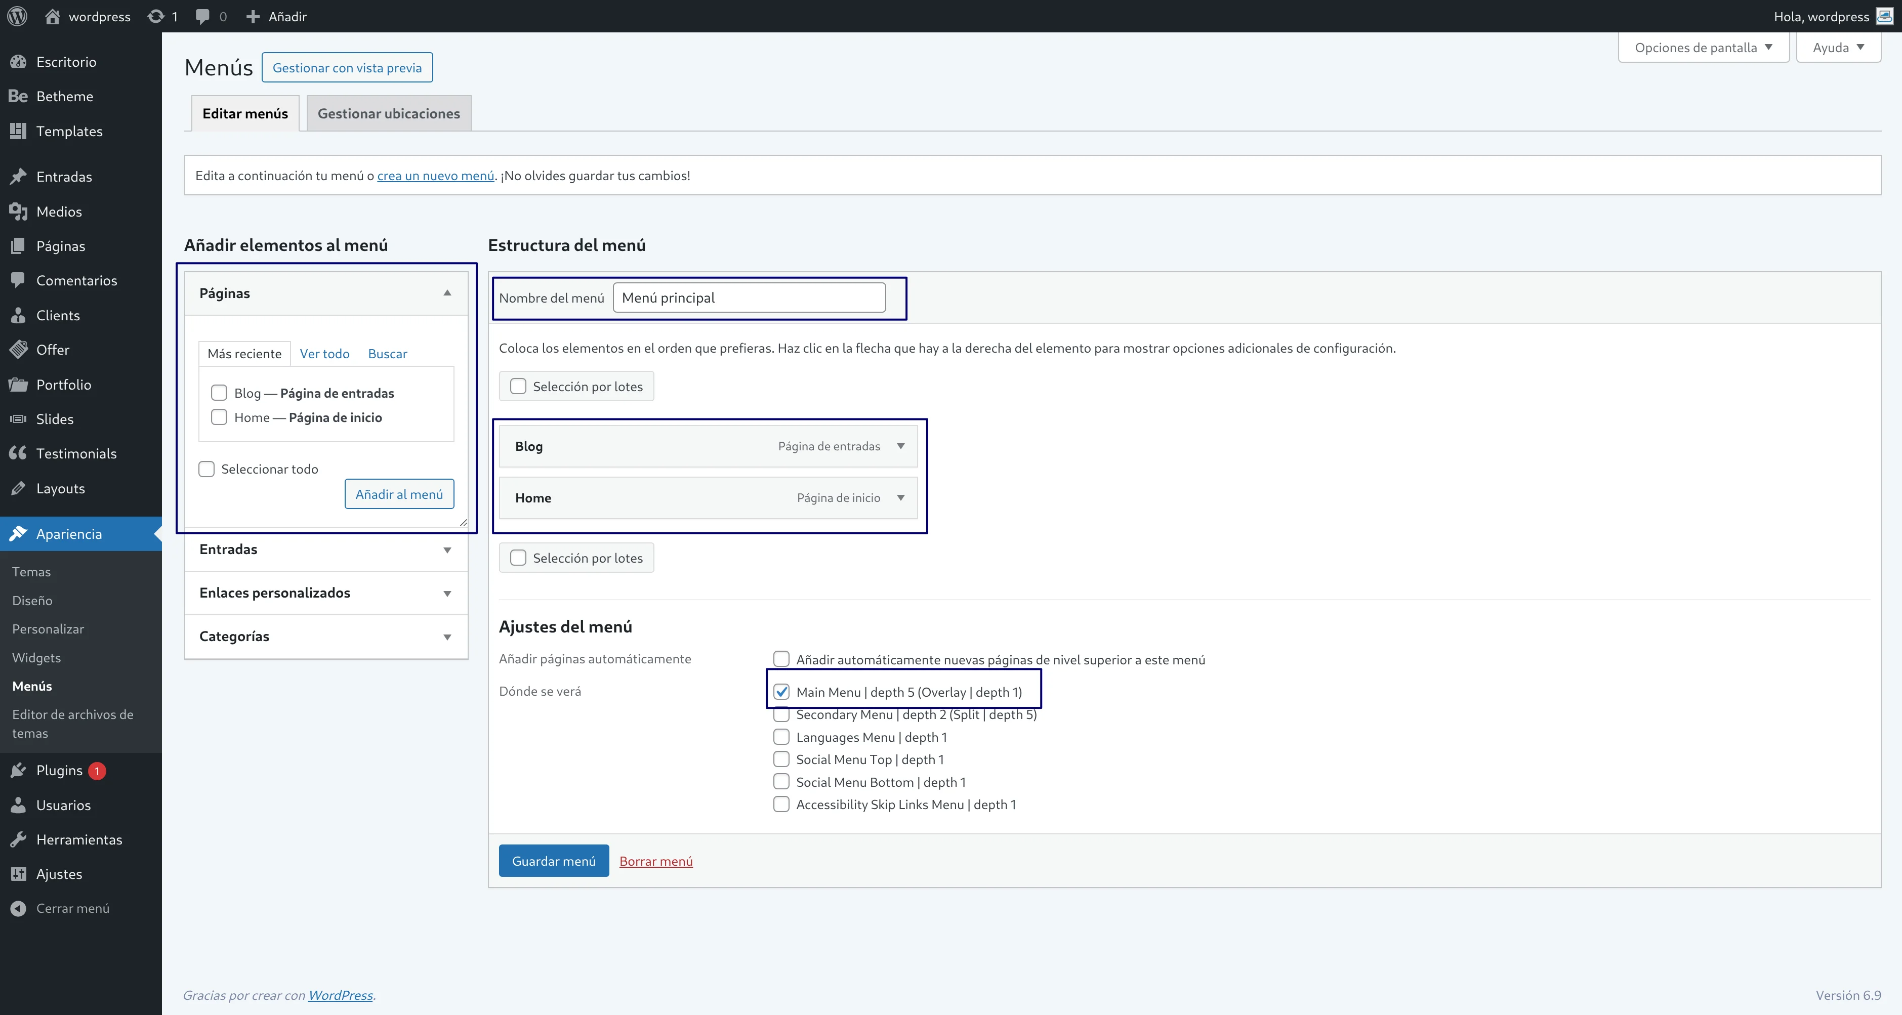
Task: Check the Blog page checkbox
Action: (x=219, y=393)
